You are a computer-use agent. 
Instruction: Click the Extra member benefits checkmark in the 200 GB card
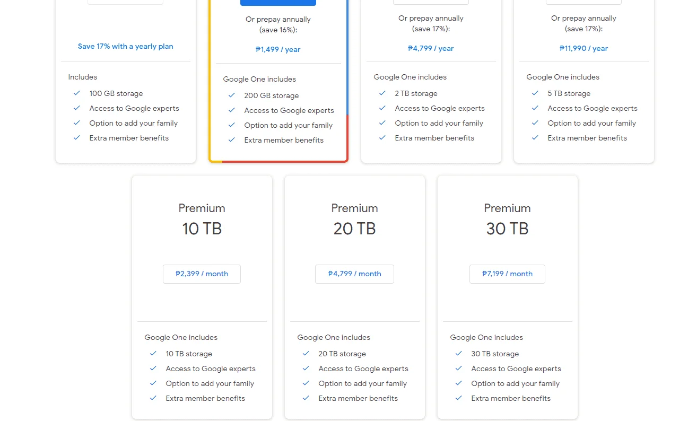point(232,139)
